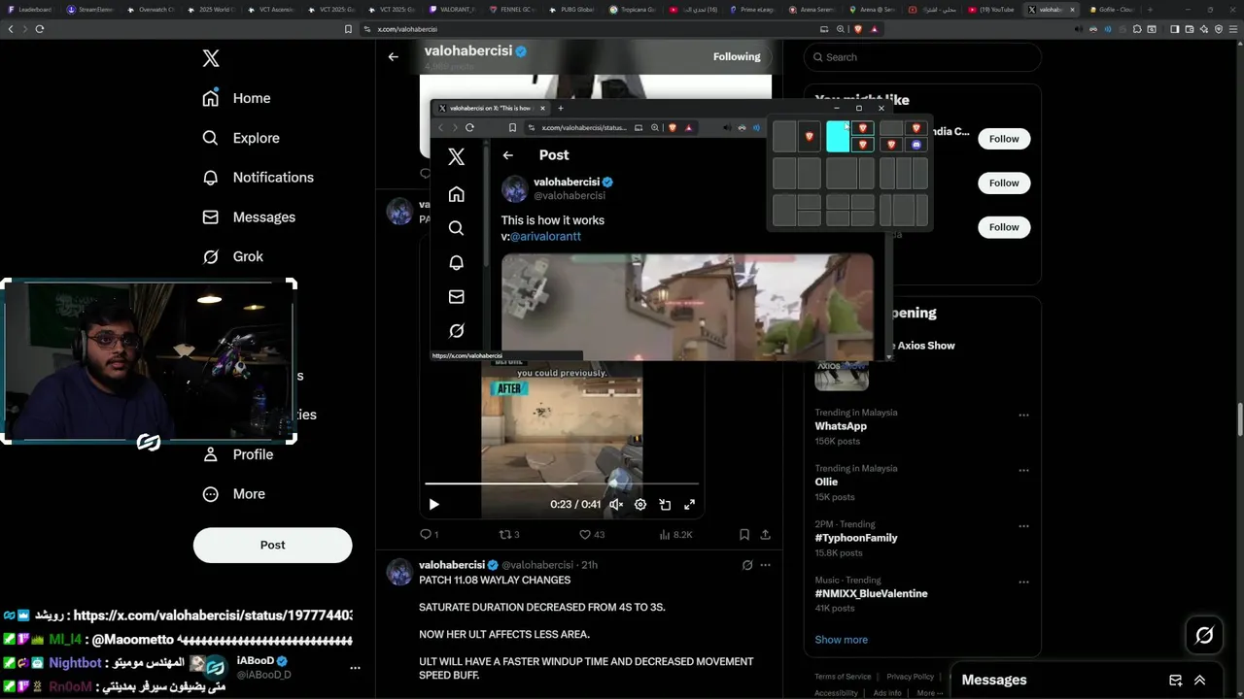Open more options for #NMIXX_BlueValentine trend
The height and width of the screenshot is (699, 1244).
(1023, 582)
